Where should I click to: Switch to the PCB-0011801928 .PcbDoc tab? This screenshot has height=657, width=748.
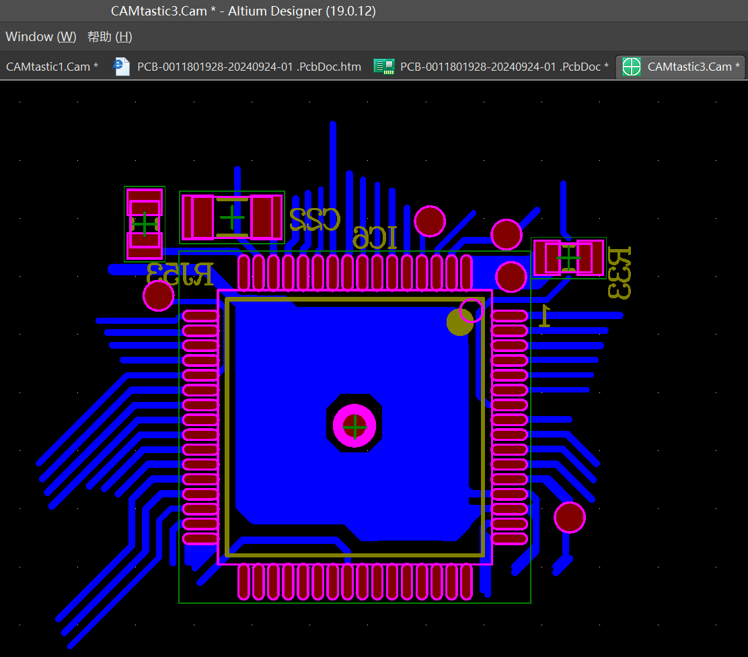tap(504, 67)
